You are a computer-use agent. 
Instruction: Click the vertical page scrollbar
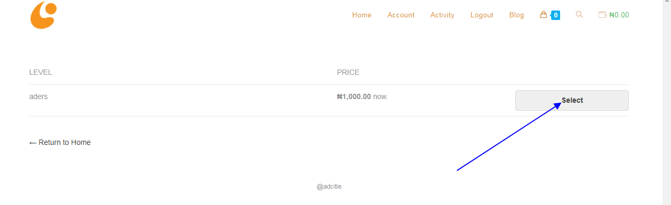667,102
